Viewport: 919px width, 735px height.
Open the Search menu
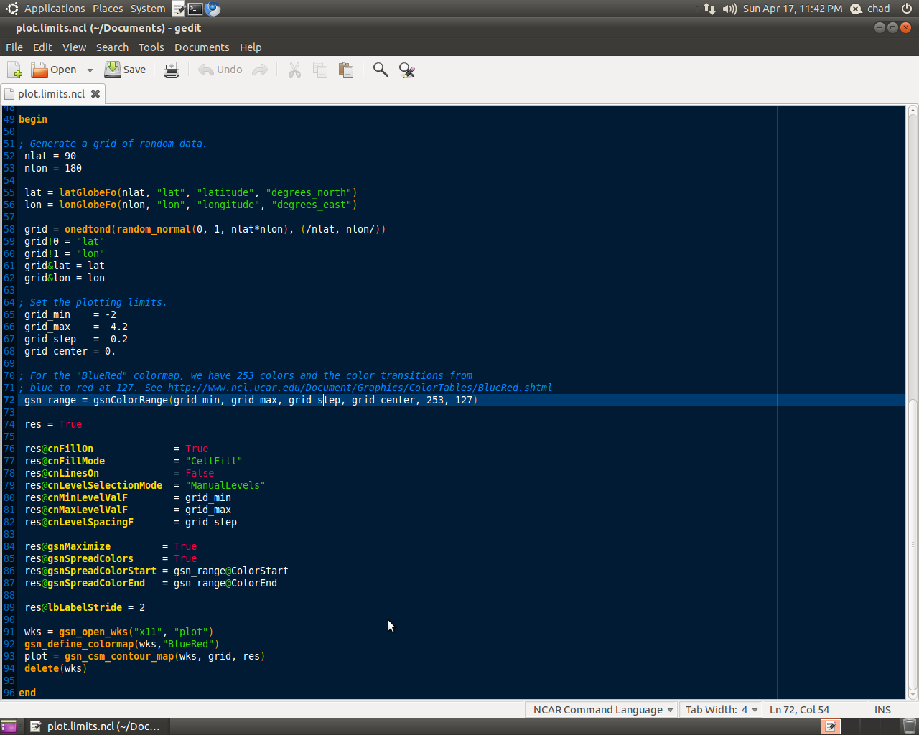click(112, 47)
